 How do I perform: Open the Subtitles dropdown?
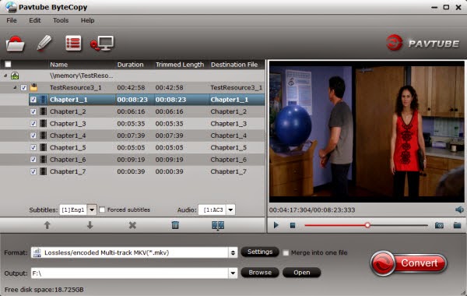coord(92,210)
